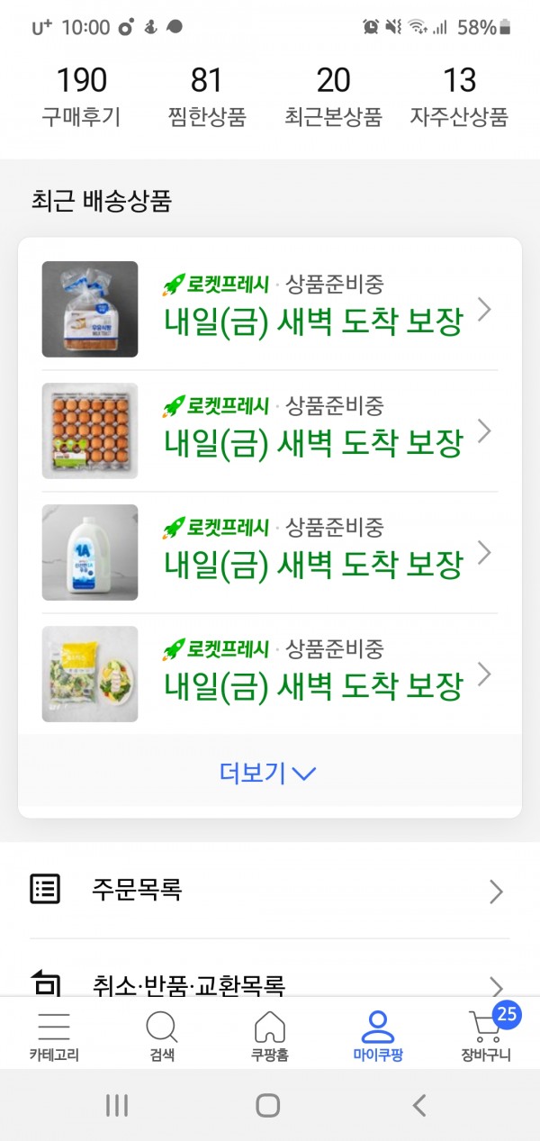The image size is (540, 1141).
Task: Tap the milk jug product thumbnail
Action: (90, 552)
